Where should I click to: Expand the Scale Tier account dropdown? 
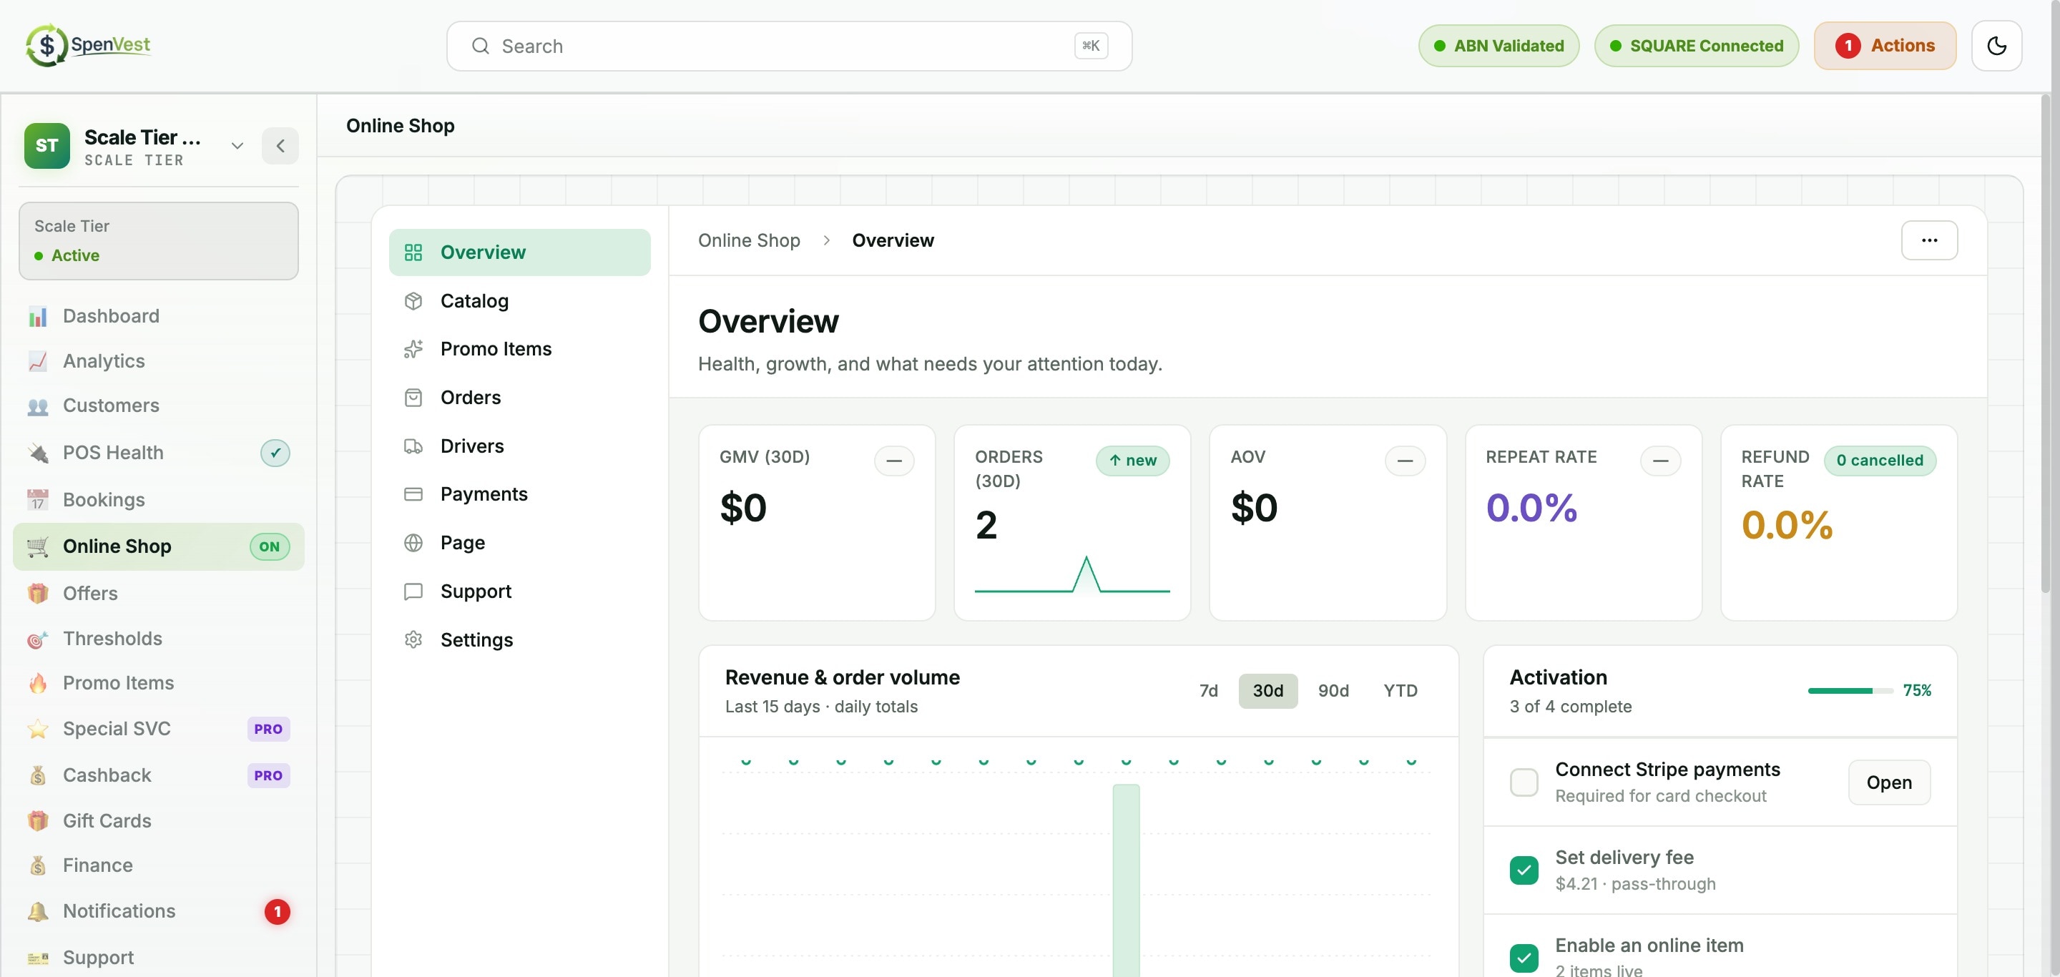coord(237,145)
